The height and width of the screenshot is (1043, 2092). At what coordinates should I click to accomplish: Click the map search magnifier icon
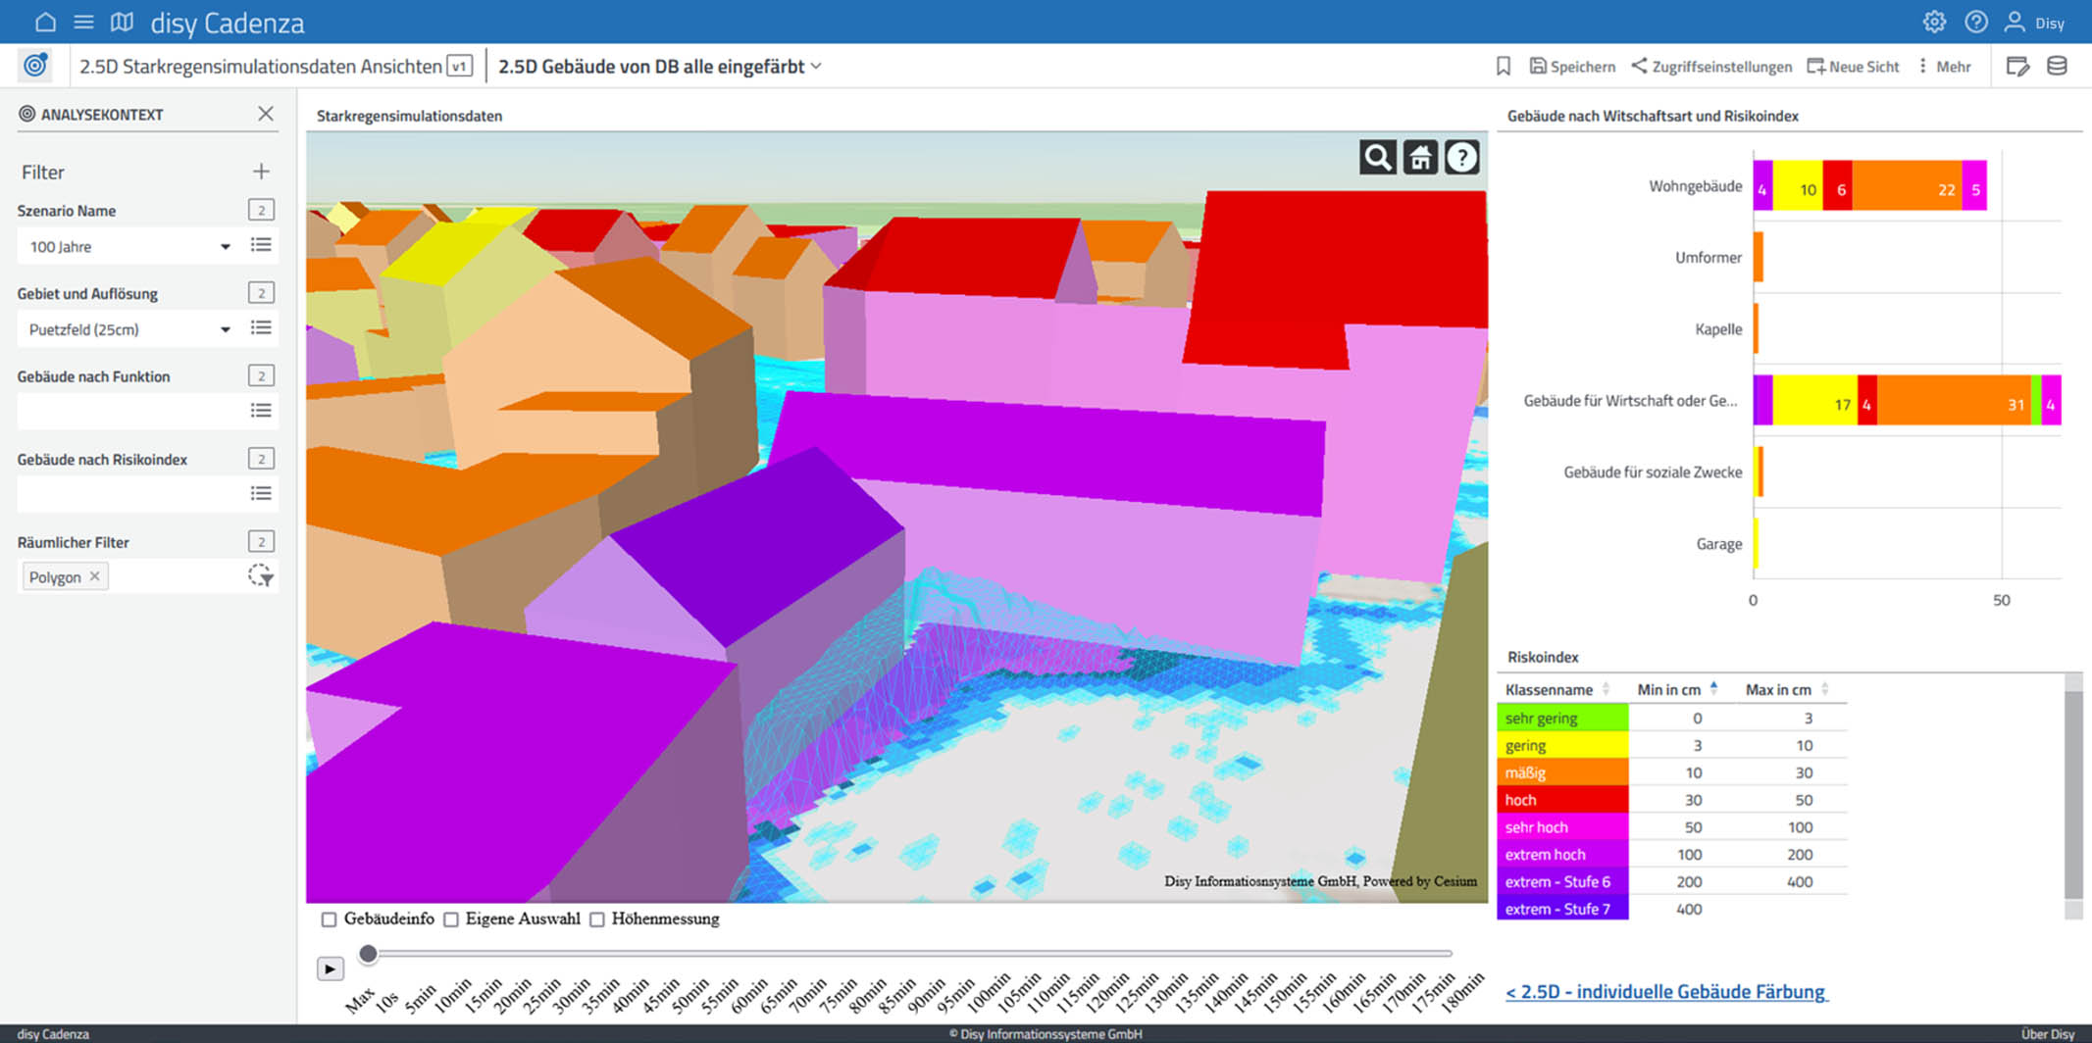(x=1377, y=158)
